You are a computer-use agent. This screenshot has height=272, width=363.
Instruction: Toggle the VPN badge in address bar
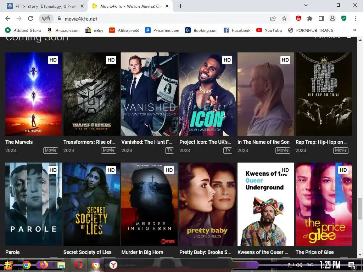[46, 18]
